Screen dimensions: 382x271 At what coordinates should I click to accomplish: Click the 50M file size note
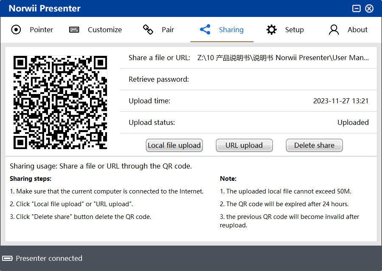[285, 191]
